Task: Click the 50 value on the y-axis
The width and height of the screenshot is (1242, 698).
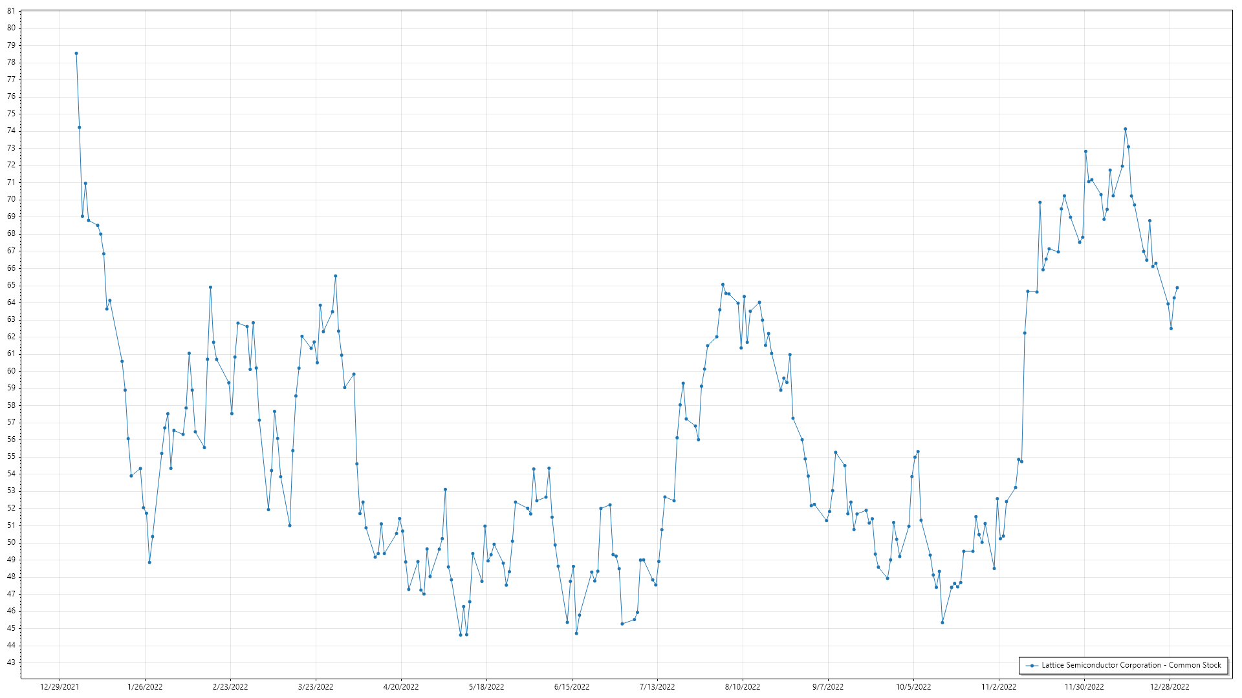Action: point(11,542)
